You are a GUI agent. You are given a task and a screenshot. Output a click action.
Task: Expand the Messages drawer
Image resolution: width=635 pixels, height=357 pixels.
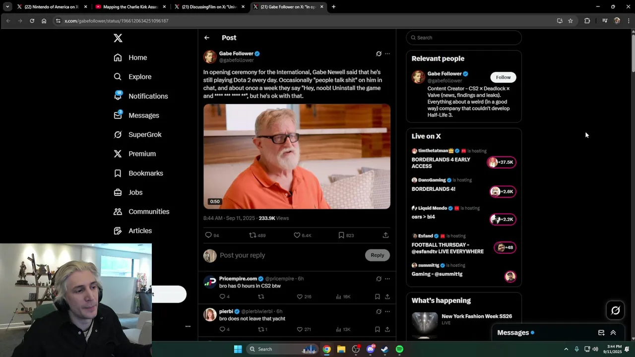click(x=613, y=333)
